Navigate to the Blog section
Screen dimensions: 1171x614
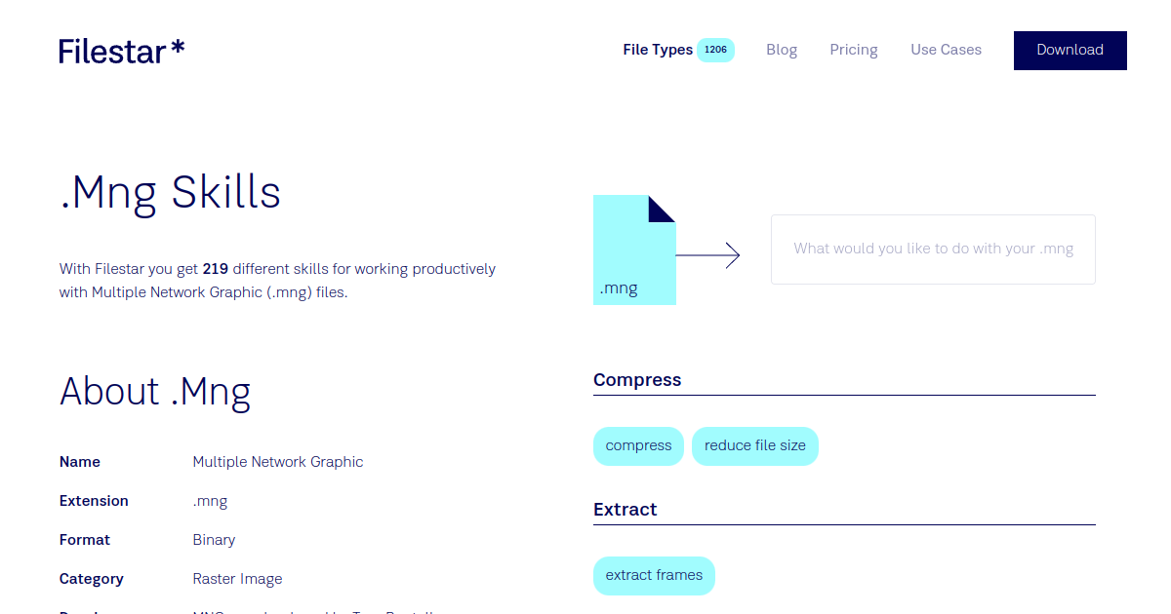coord(781,49)
